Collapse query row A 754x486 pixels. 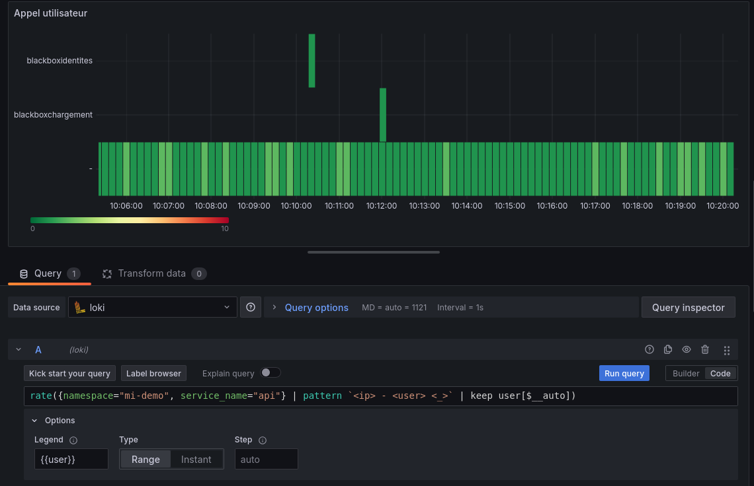19,350
